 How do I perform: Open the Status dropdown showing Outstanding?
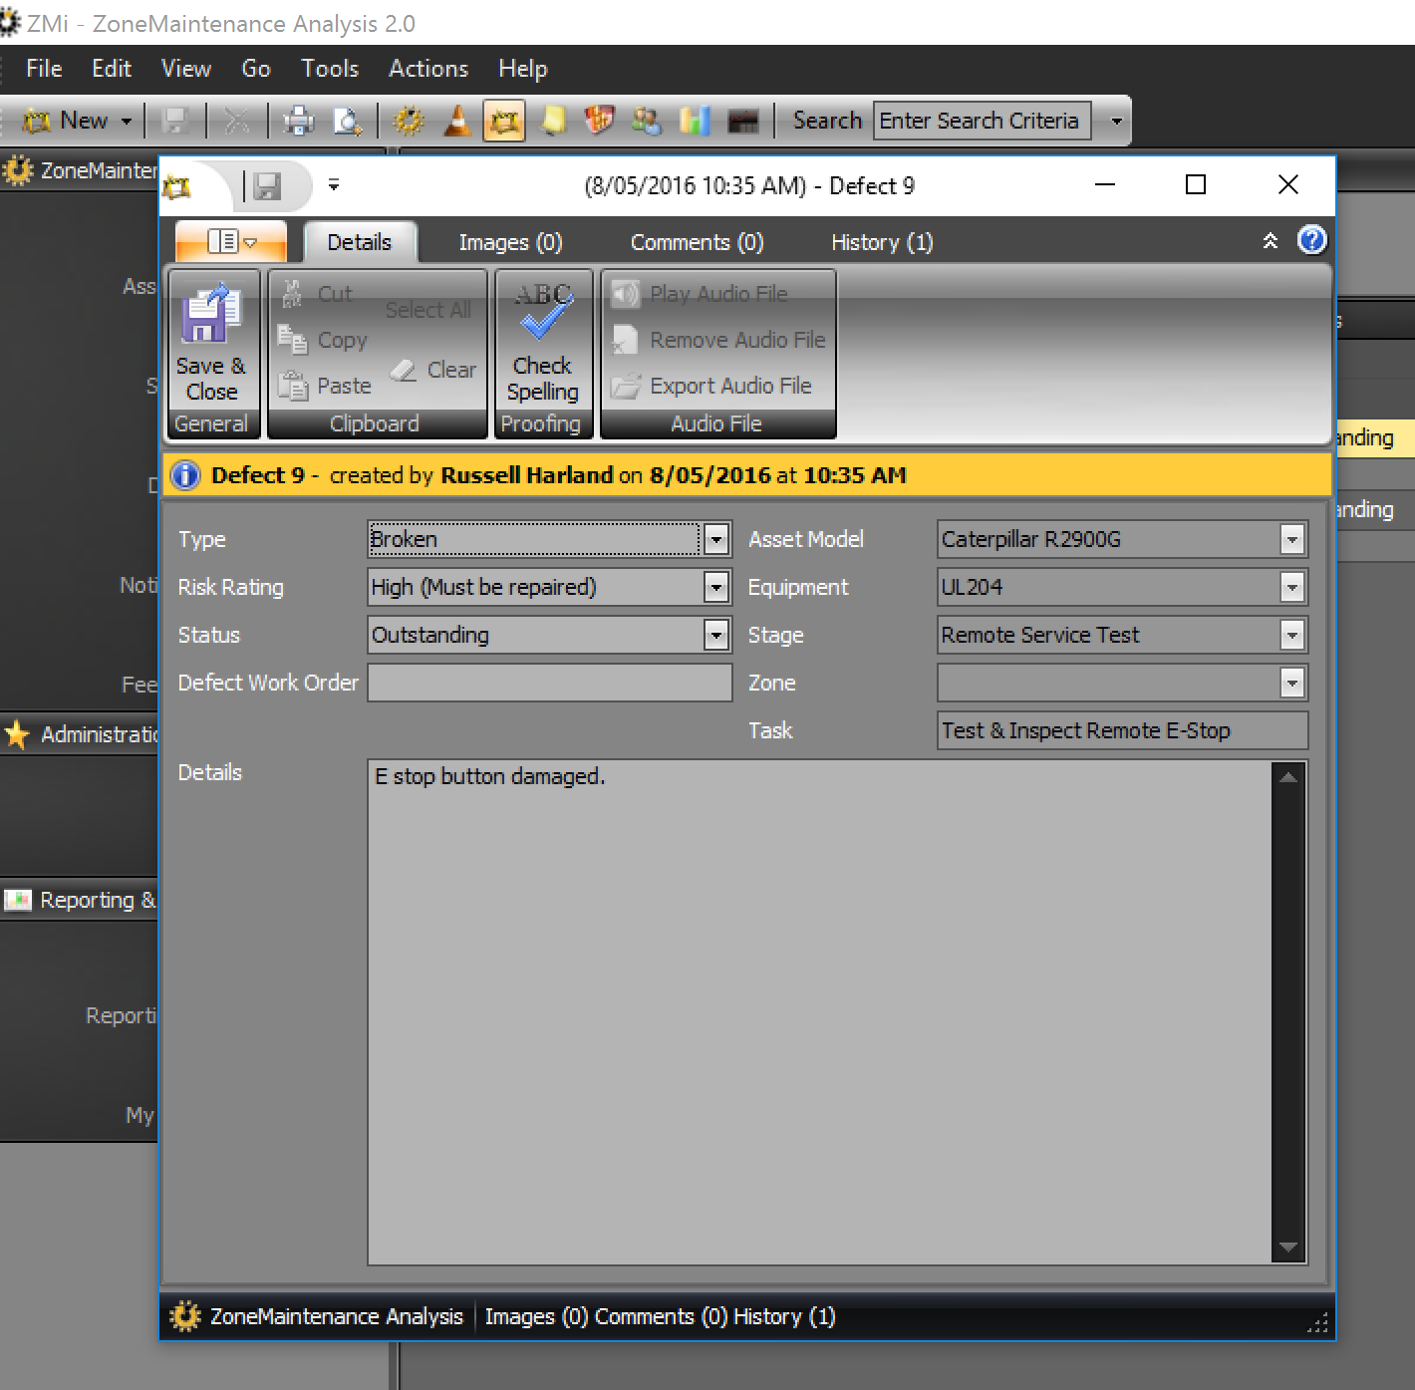tap(716, 635)
